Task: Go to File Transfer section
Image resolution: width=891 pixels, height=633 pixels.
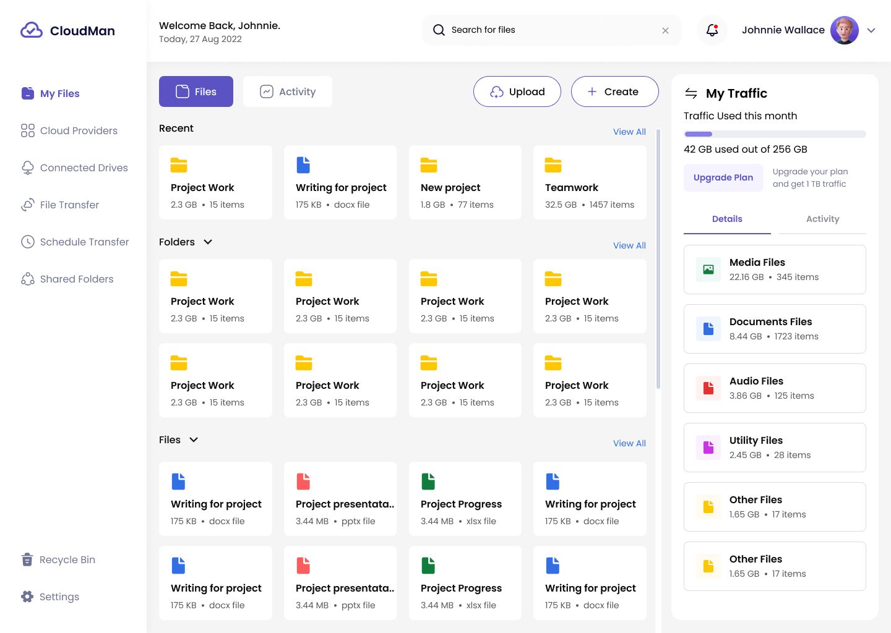Action: (69, 205)
